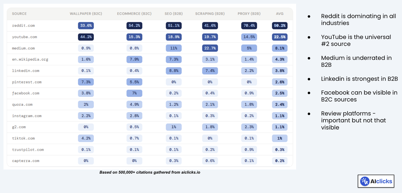Click the en.wikipedia.org source label
The height and width of the screenshot is (193, 402).
pyautogui.click(x=30, y=60)
